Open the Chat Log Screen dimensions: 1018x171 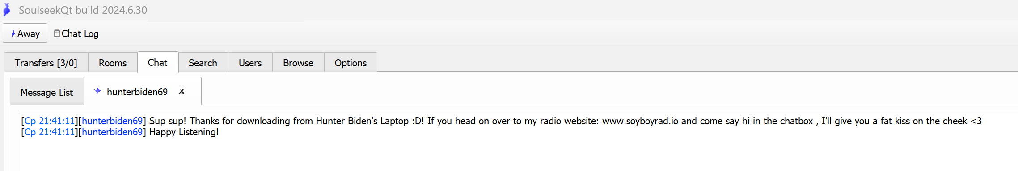tap(76, 33)
